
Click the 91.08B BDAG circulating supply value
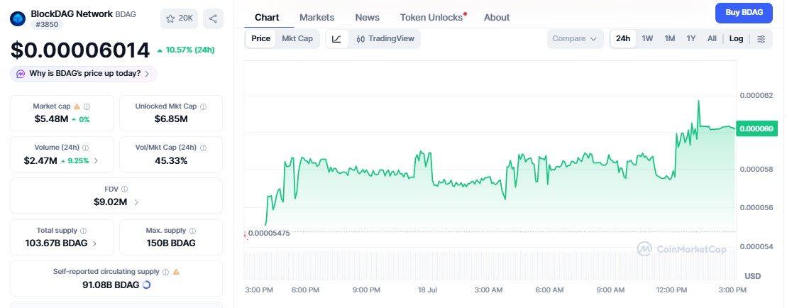[111, 285]
